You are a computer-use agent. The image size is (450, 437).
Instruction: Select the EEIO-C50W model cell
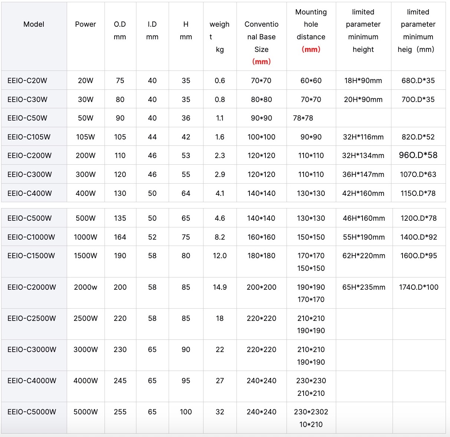pyautogui.click(x=27, y=118)
